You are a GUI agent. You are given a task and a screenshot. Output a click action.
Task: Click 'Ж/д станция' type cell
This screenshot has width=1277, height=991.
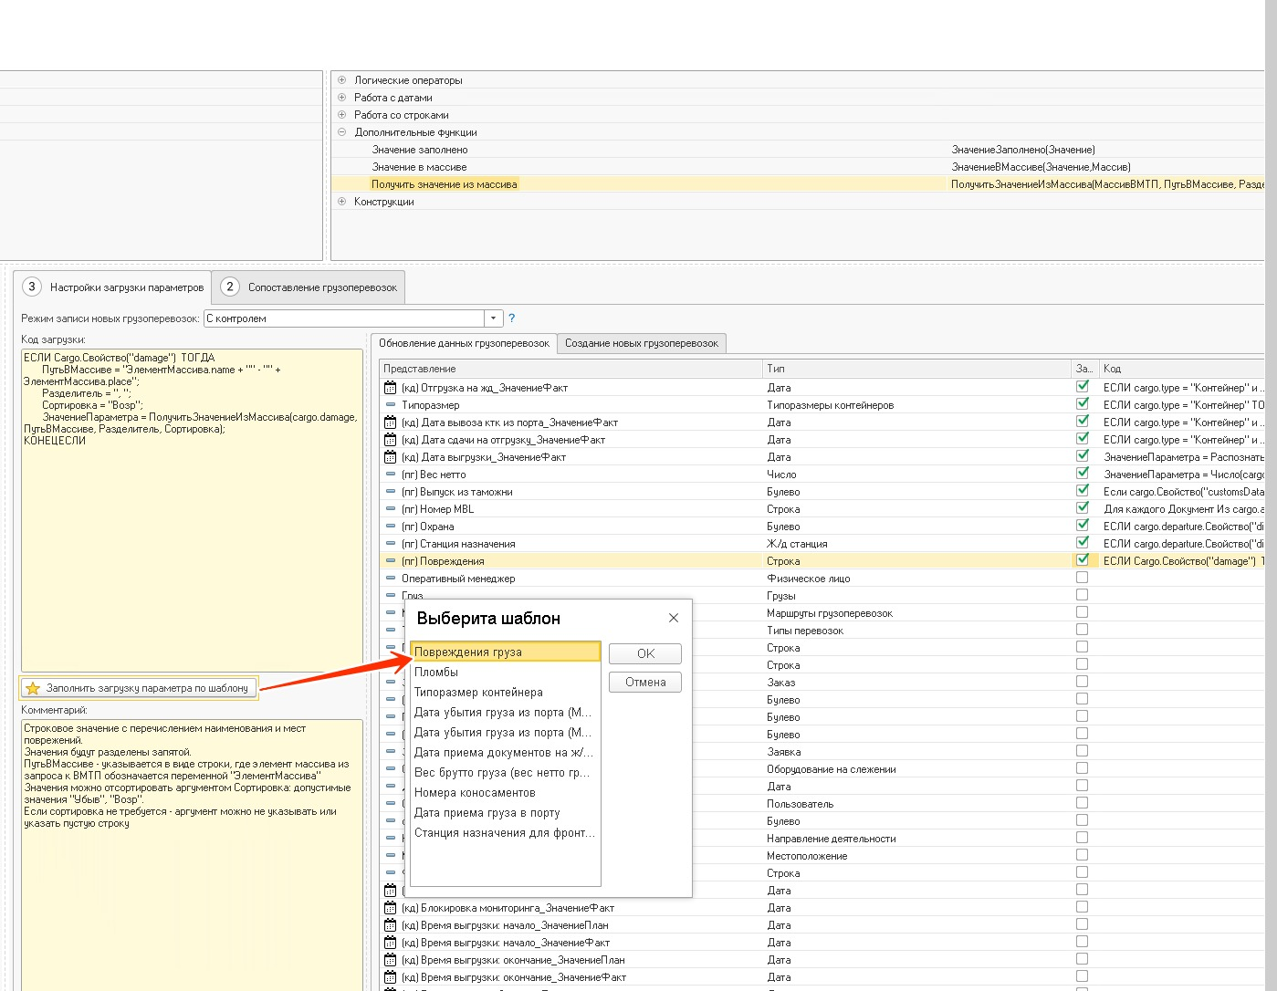point(917,544)
